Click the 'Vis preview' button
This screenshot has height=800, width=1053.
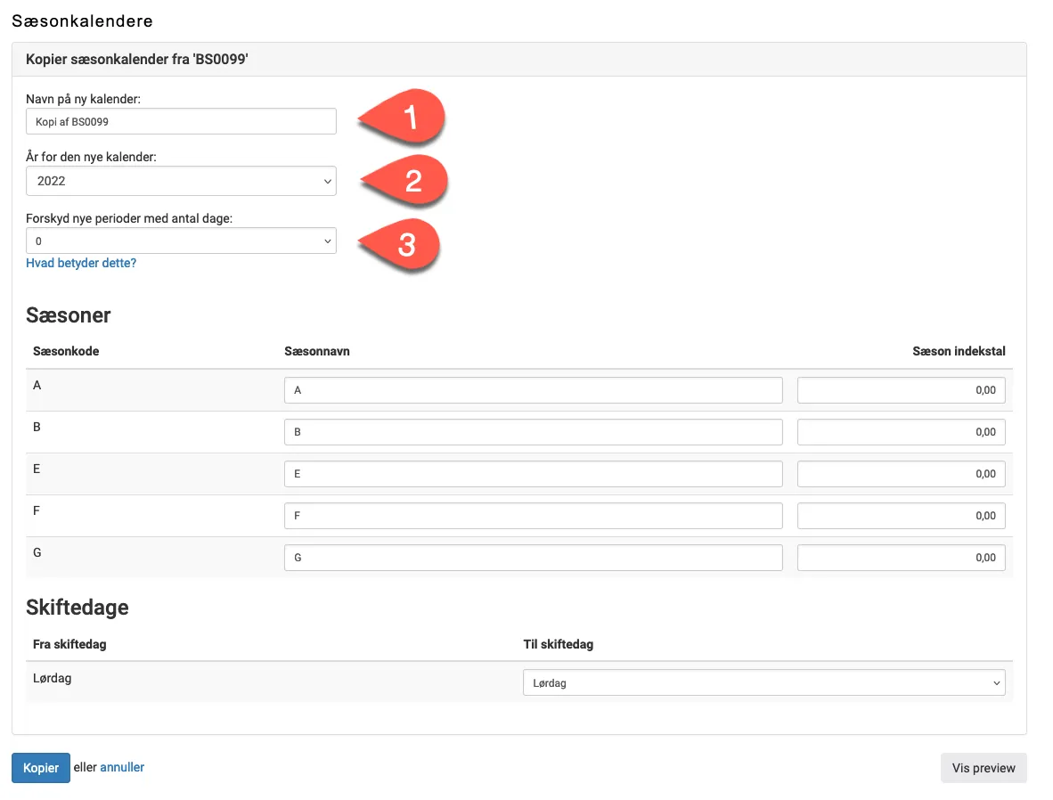coord(983,768)
